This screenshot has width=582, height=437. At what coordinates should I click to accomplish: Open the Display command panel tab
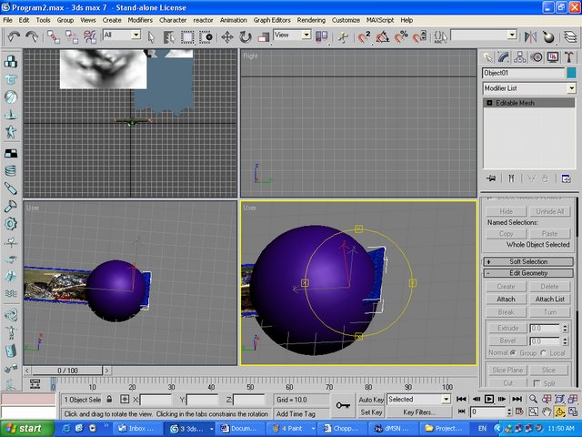[x=552, y=56]
